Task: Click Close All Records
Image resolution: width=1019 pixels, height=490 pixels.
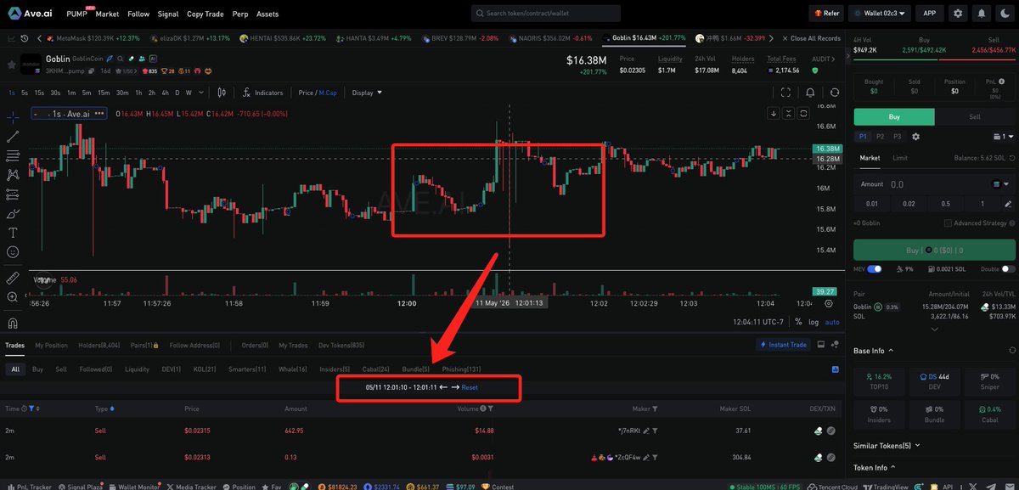Action: click(x=811, y=38)
